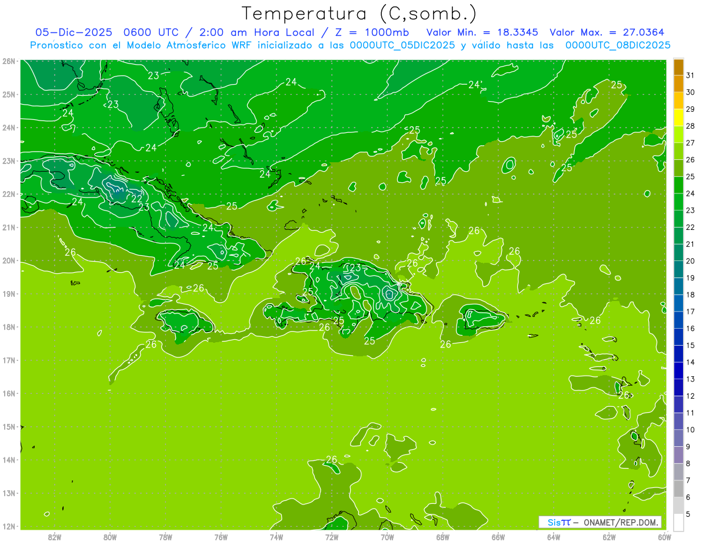
Task: Click the '22' contour label over Cuba
Action: tap(136, 199)
